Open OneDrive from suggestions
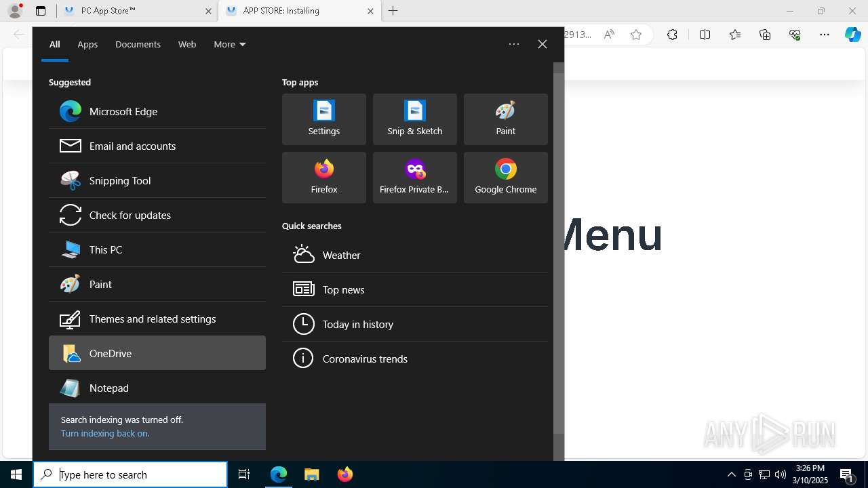This screenshot has height=488, width=868. 157,353
